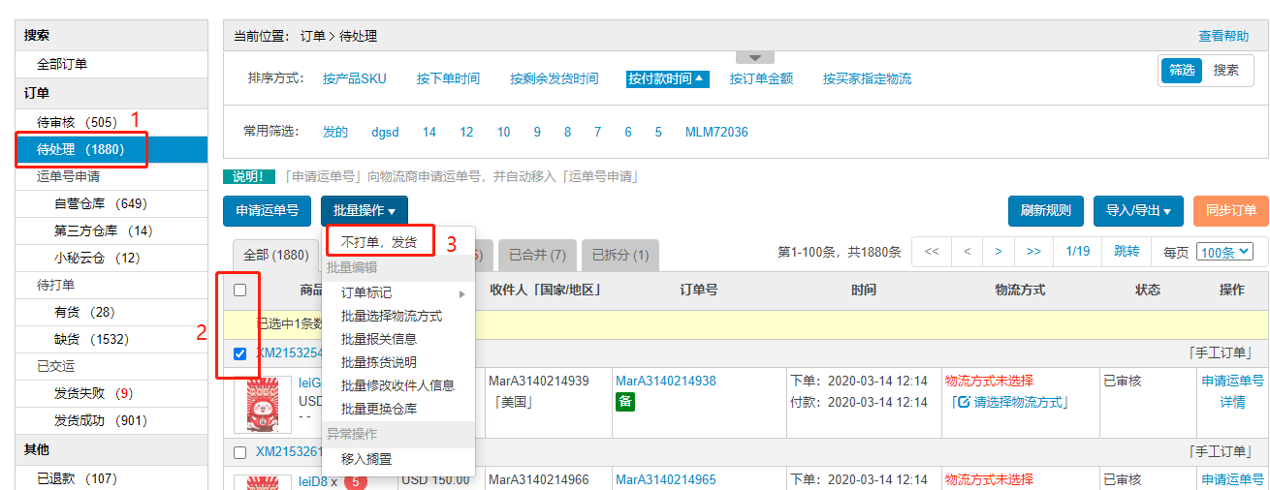This screenshot has height=490, width=1270.
Task: Open the 批量操作 dropdown
Action: click(x=365, y=211)
